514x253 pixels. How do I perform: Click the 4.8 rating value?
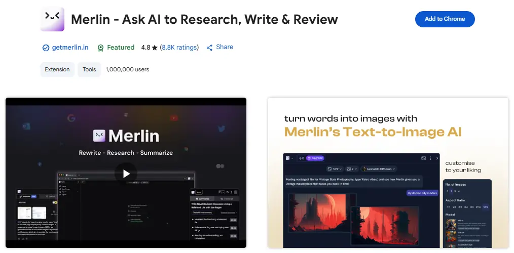click(145, 48)
